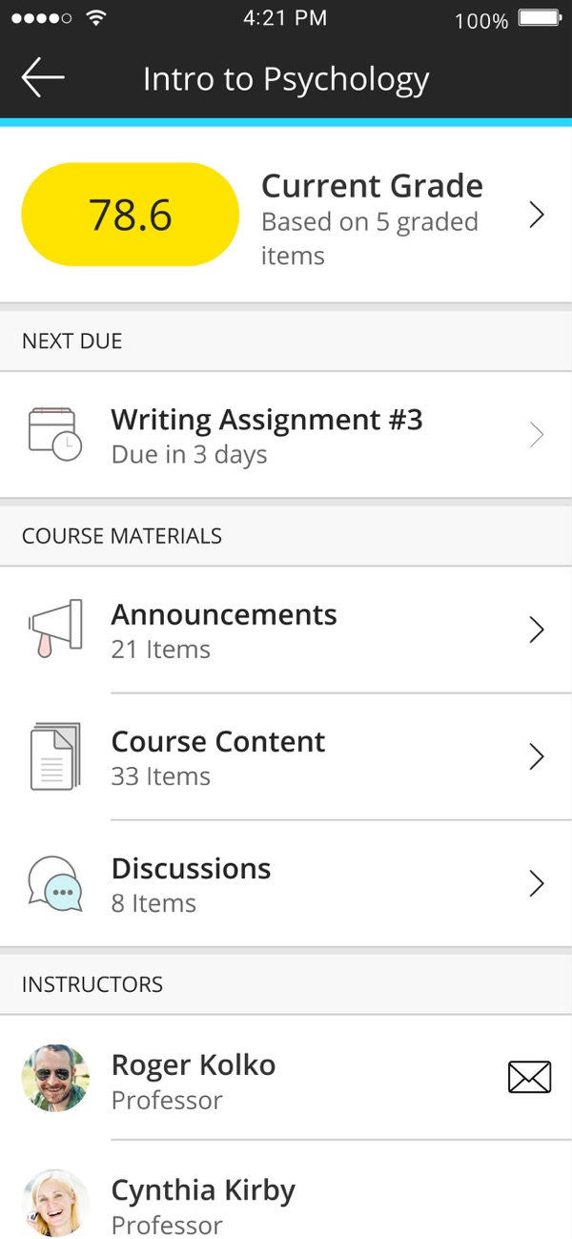Select Discussions 8 Items entry

pyautogui.click(x=191, y=885)
